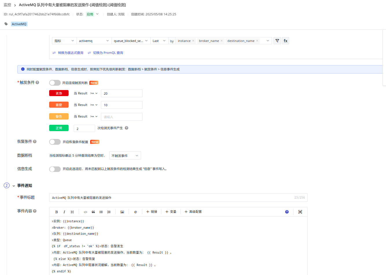386x275 pixels.
Task: Edit 正常 detection count field 2
Action: click(84, 128)
